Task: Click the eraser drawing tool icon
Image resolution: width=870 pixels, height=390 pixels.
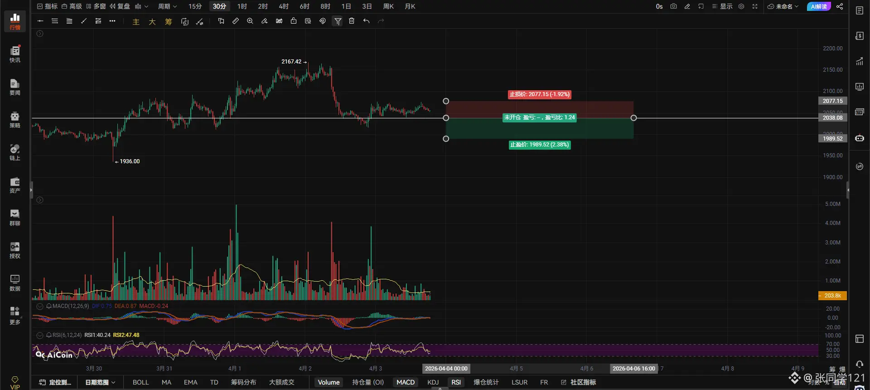Action: (x=265, y=21)
